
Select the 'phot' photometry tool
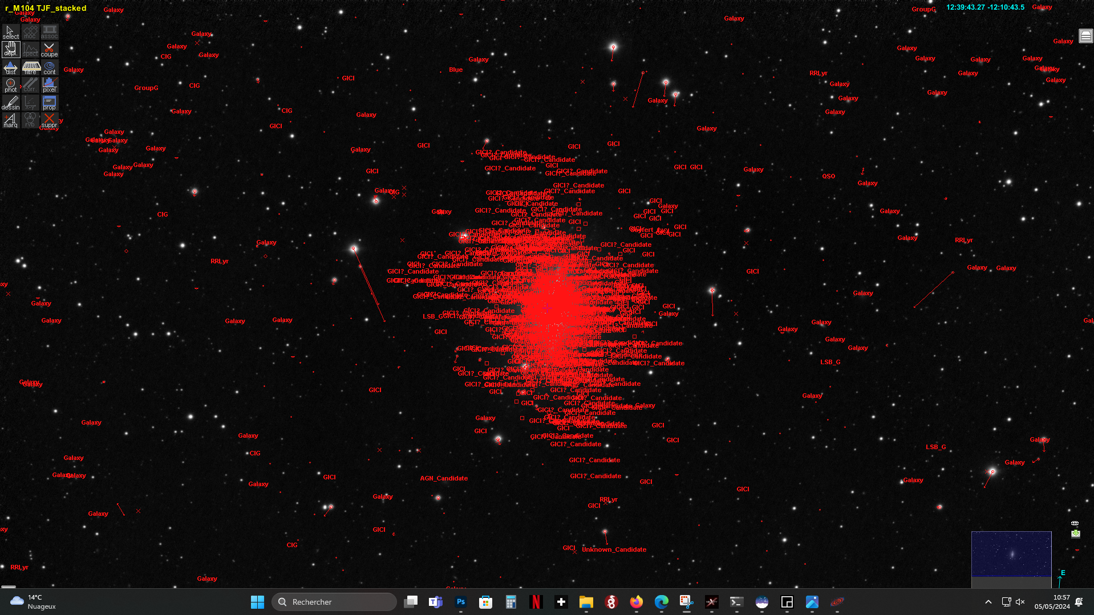click(x=10, y=85)
